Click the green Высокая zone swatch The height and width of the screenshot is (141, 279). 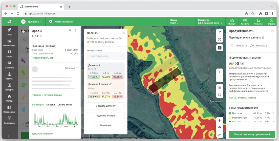click(230, 113)
